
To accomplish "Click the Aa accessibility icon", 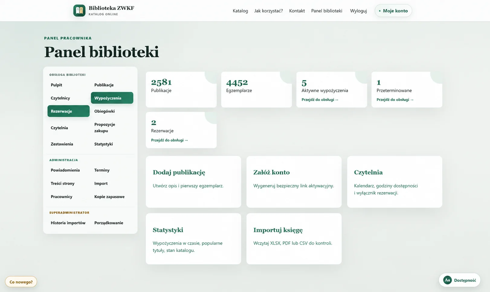I will point(447,280).
